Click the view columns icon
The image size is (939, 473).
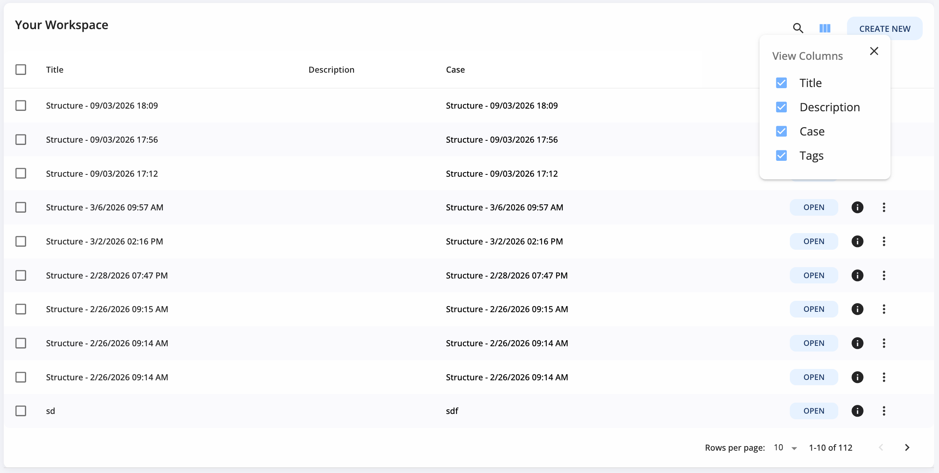825,28
